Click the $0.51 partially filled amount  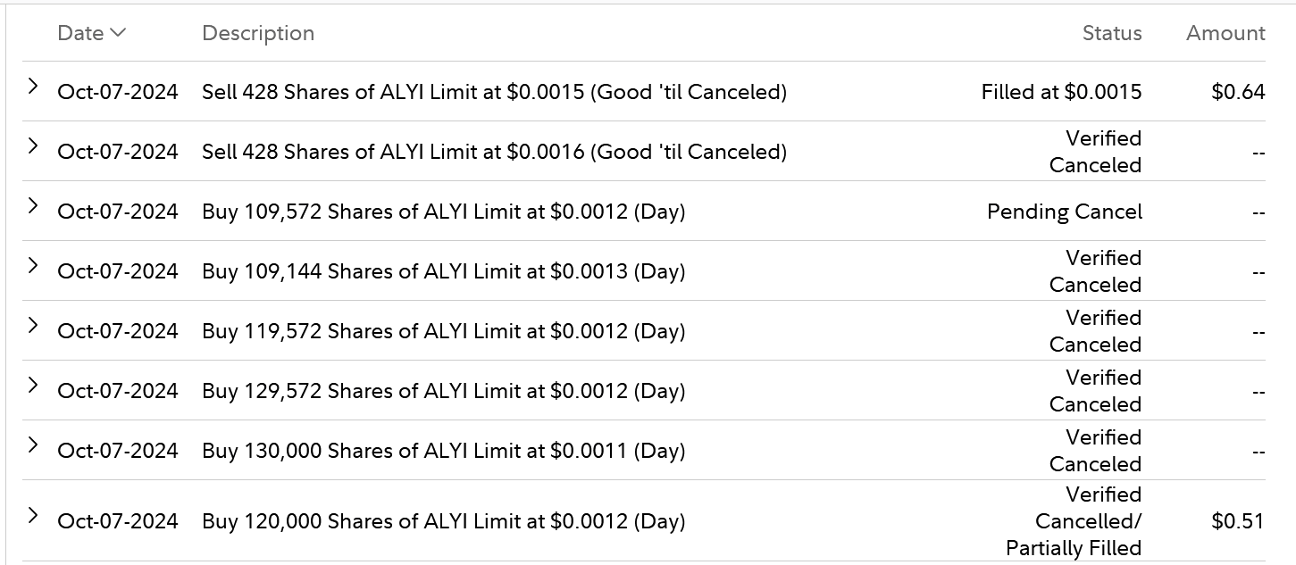[1238, 521]
